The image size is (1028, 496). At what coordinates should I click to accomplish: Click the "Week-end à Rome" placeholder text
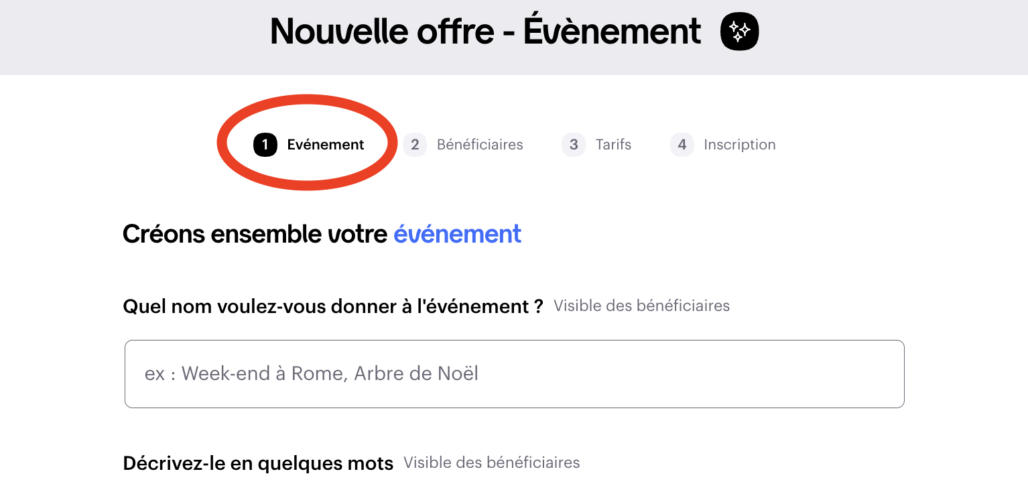[x=264, y=373]
